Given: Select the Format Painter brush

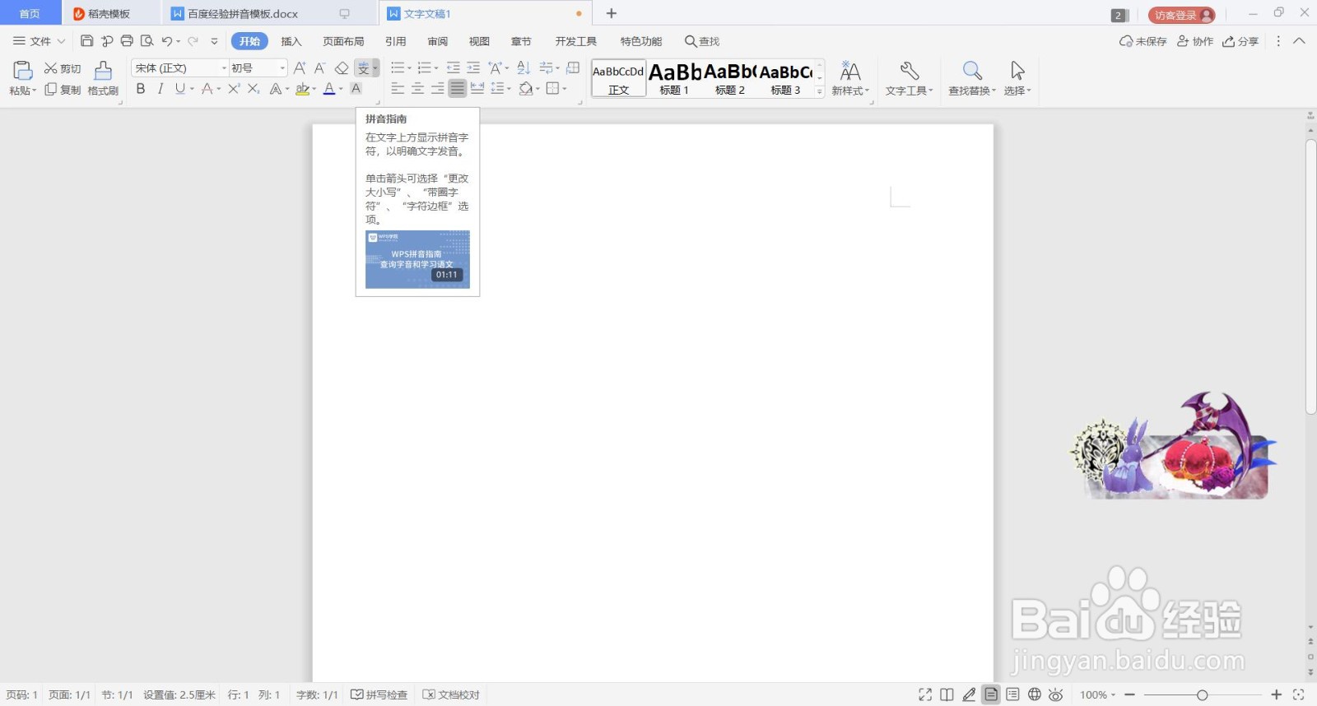Looking at the screenshot, I should pyautogui.click(x=103, y=71).
